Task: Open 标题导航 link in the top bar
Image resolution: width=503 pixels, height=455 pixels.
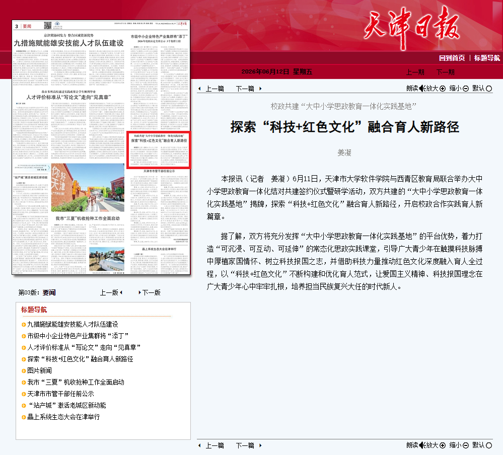Action: coord(487,58)
